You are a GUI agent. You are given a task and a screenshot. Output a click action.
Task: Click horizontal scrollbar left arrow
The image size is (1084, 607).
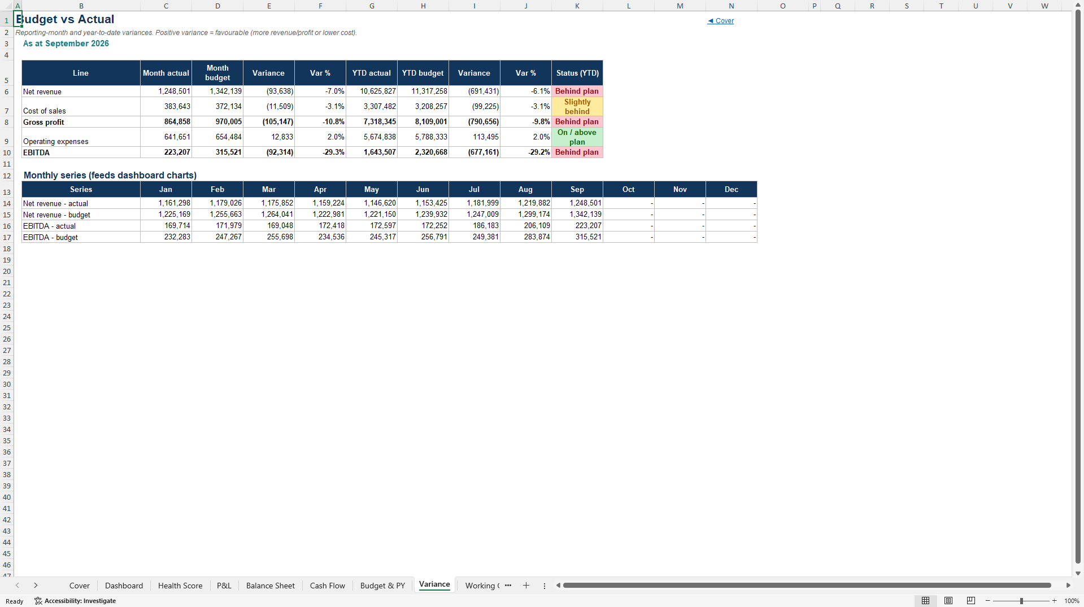tap(558, 586)
